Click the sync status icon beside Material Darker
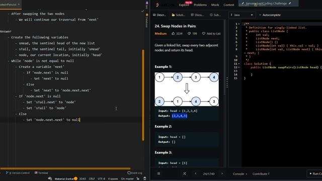 (x=50, y=179)
